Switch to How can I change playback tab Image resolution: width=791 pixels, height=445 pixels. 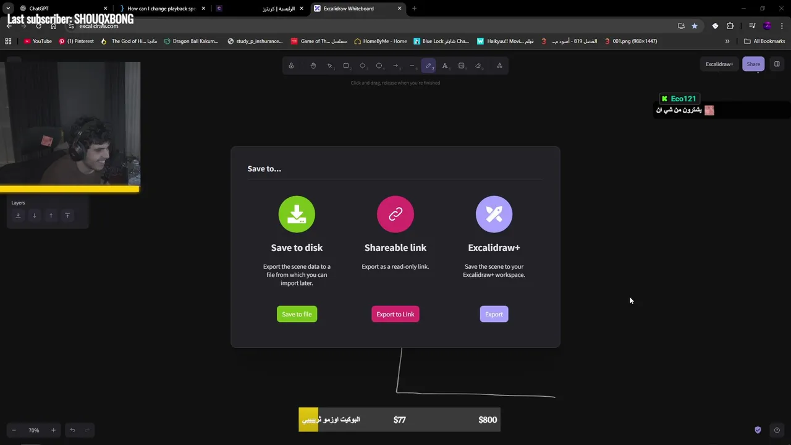pyautogui.click(x=161, y=9)
